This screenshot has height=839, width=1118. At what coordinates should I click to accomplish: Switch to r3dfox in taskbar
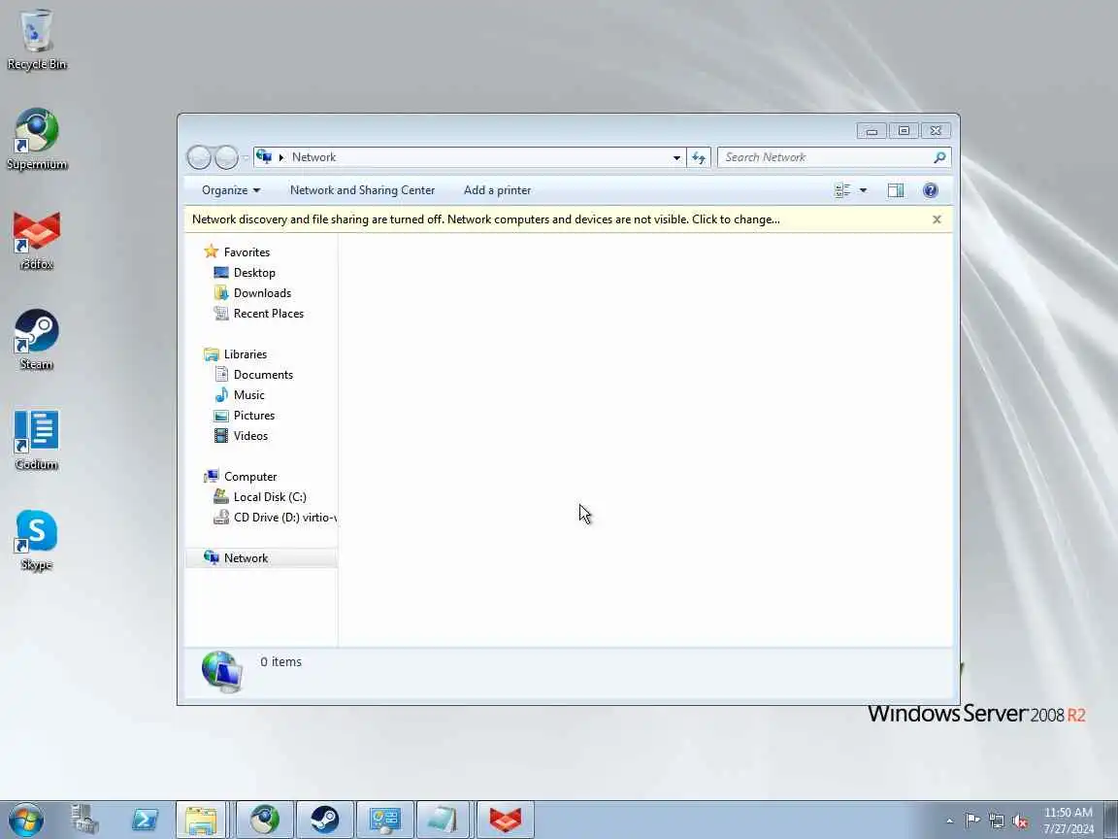[x=505, y=820]
